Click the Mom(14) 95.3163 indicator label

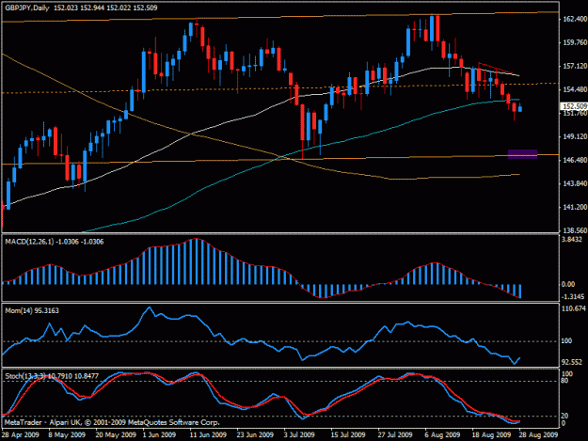point(32,310)
